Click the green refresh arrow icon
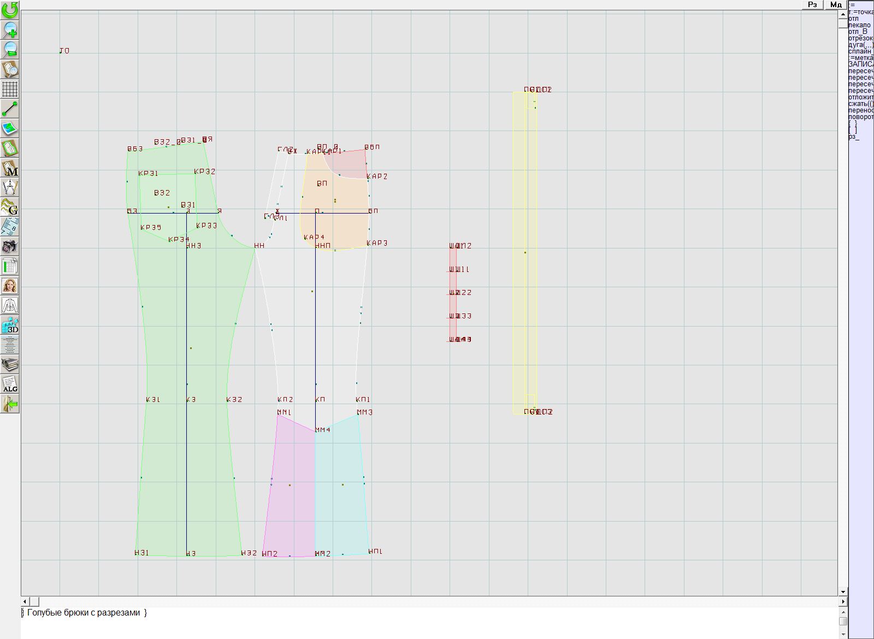The image size is (874, 639). [x=10, y=10]
